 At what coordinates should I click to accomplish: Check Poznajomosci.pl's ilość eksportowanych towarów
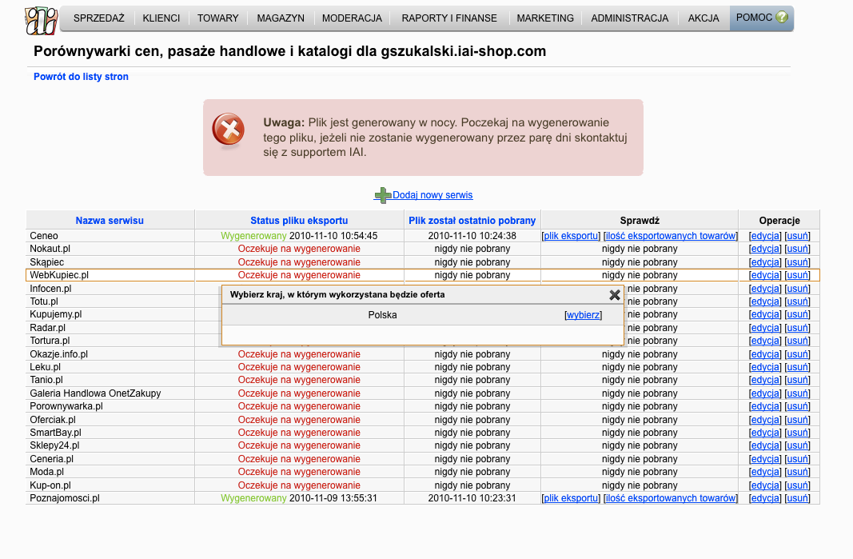coord(670,498)
